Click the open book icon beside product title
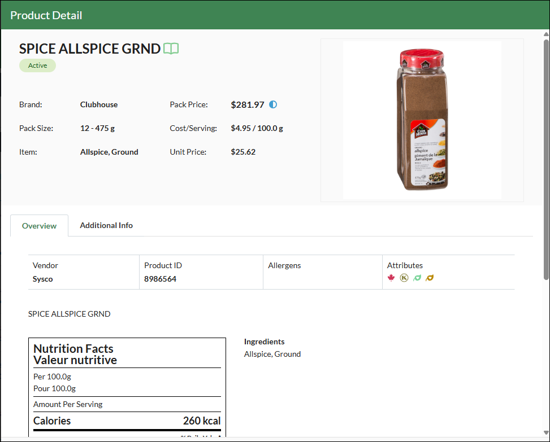 (x=171, y=49)
